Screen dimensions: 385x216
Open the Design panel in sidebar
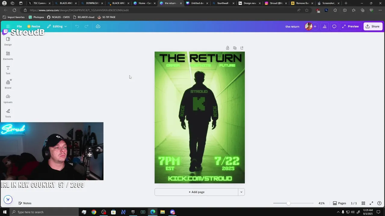tap(8, 41)
